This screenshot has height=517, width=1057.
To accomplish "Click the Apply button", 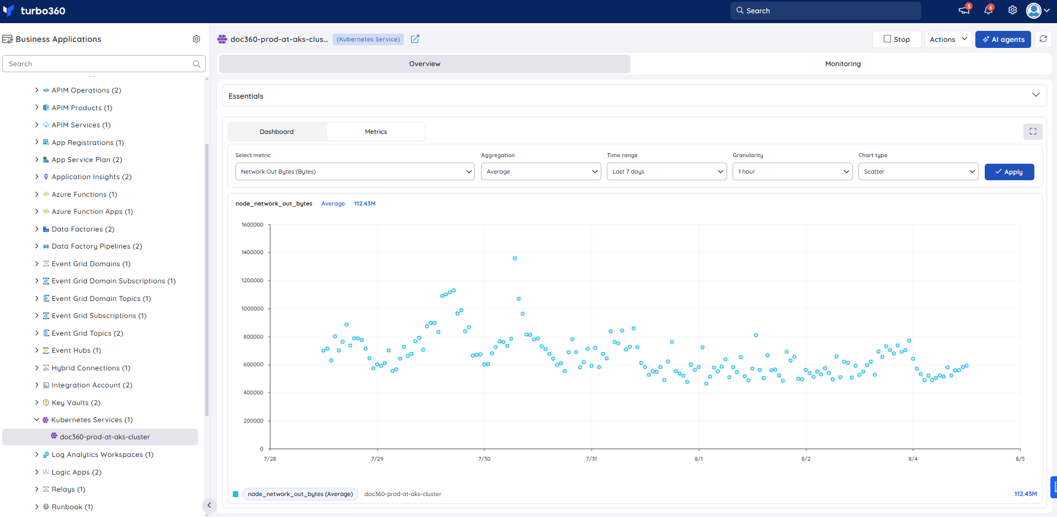I will (x=1009, y=172).
